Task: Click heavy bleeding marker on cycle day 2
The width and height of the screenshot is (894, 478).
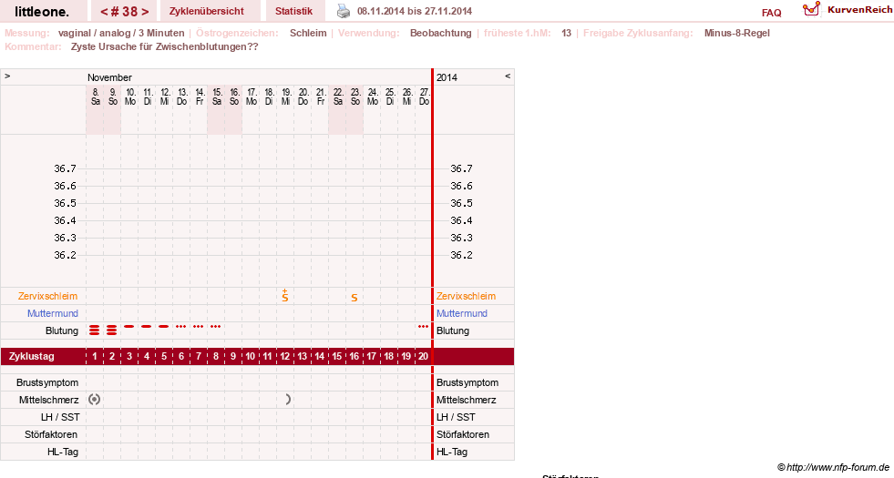Action: click(112, 330)
